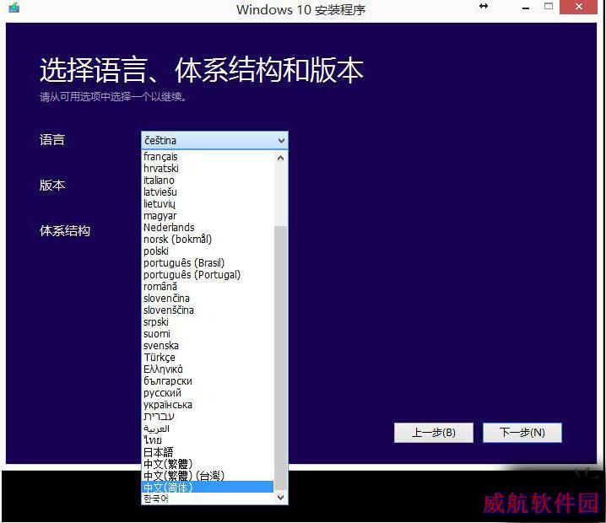This screenshot has width=606, height=523.
Task: Maximize the setup window
Action: pyautogui.click(x=548, y=6)
